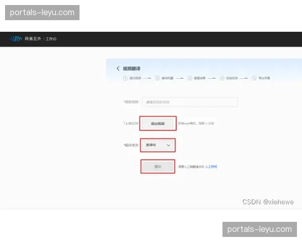Click the CSDN @xiehewe watermark
302x242 pixels.
[x=267, y=201]
